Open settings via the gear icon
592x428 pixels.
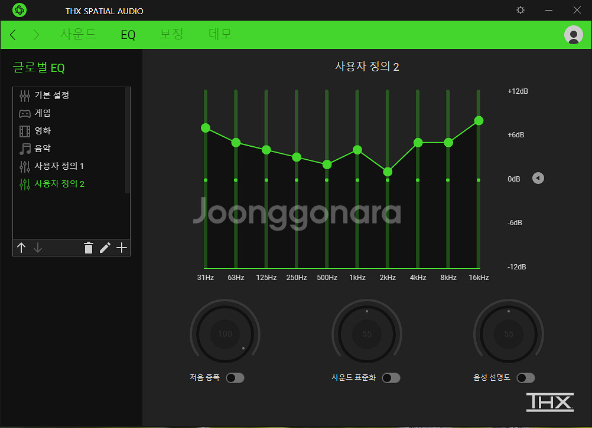point(521,10)
